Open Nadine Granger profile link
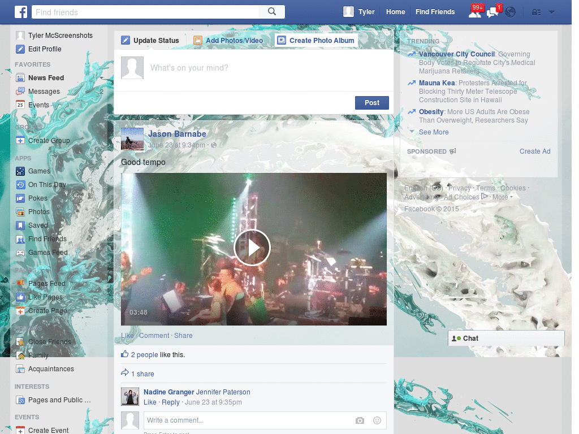This screenshot has height=434, width=579. click(168, 392)
